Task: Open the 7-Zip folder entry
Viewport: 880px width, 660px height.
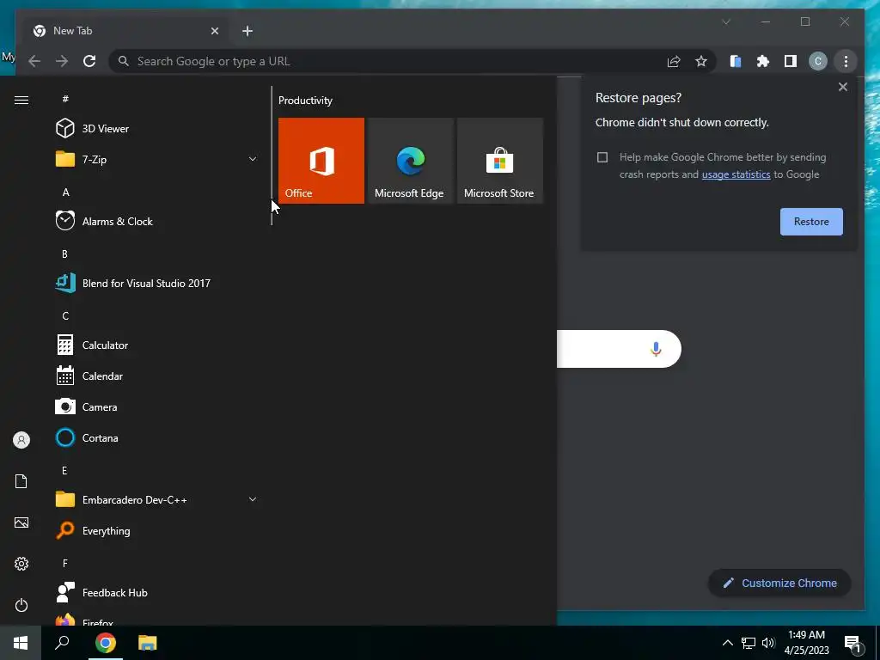Action: click(156, 159)
